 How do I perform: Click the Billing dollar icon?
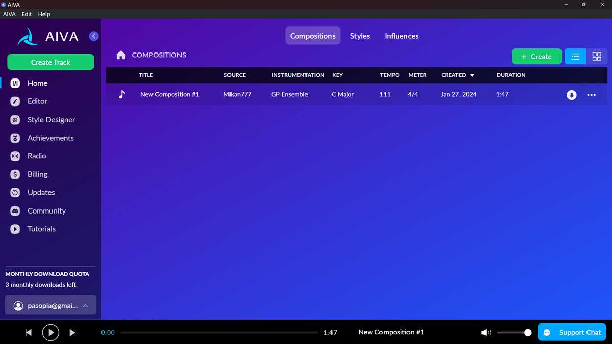[15, 174]
